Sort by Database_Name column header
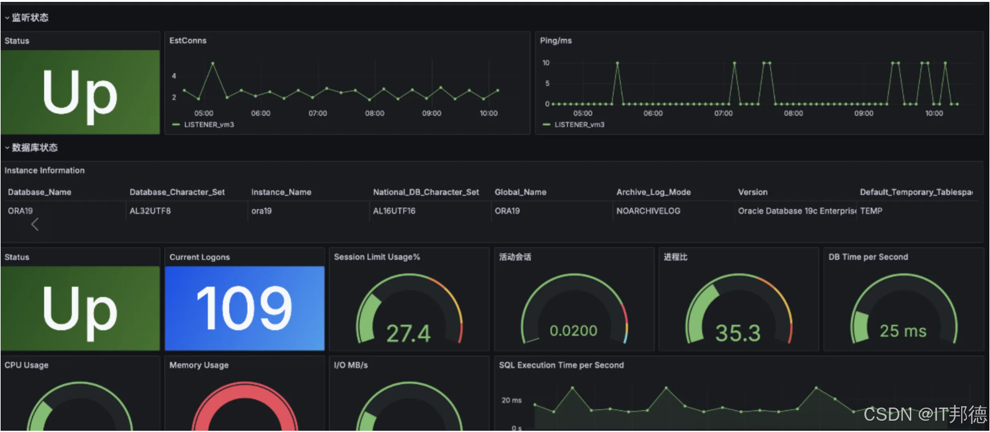The height and width of the screenshot is (432, 990). tap(39, 192)
